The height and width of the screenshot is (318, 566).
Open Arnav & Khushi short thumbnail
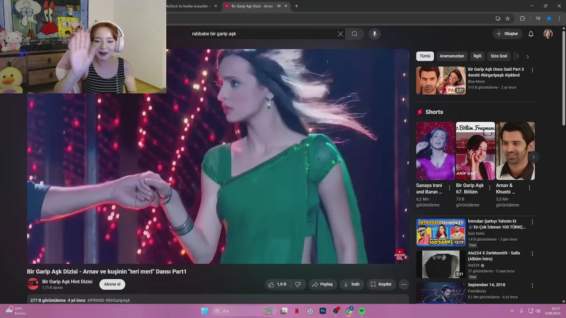515,151
